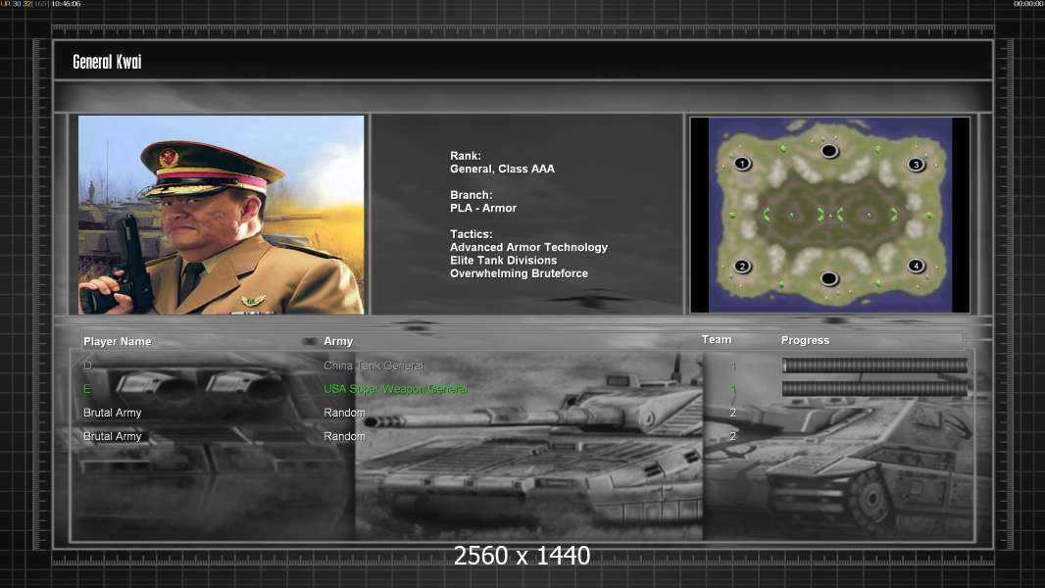Click the black marker at map bottom center
1045x588 pixels.
click(x=829, y=278)
